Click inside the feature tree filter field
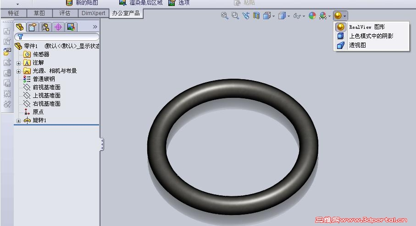Viewport: 416px width, 226px height. [x=57, y=37]
